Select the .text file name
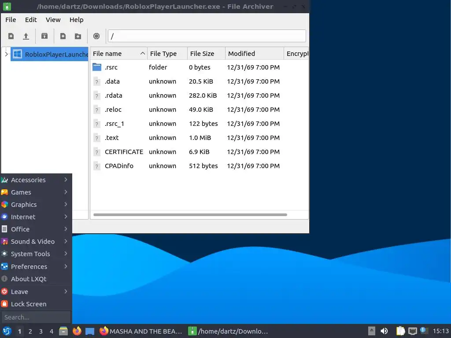 pos(111,138)
